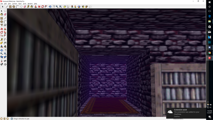The width and height of the screenshot is (213, 120).
Task: Show hidden system tray icons chevron
Action: (208, 102)
